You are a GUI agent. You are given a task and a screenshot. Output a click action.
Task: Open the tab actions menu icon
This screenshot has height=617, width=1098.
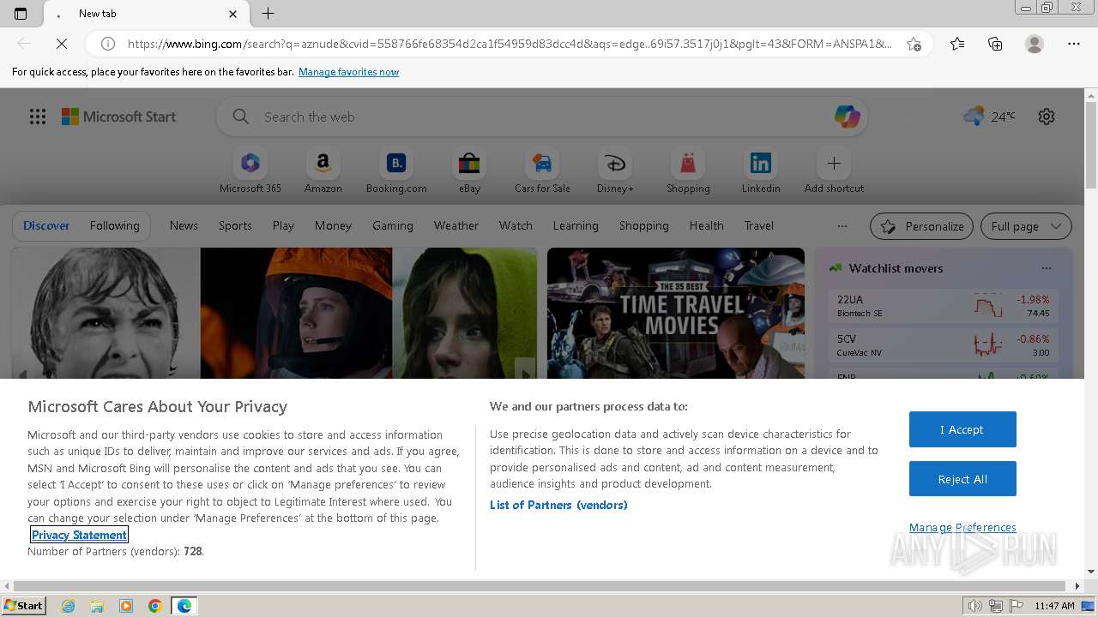(x=21, y=14)
